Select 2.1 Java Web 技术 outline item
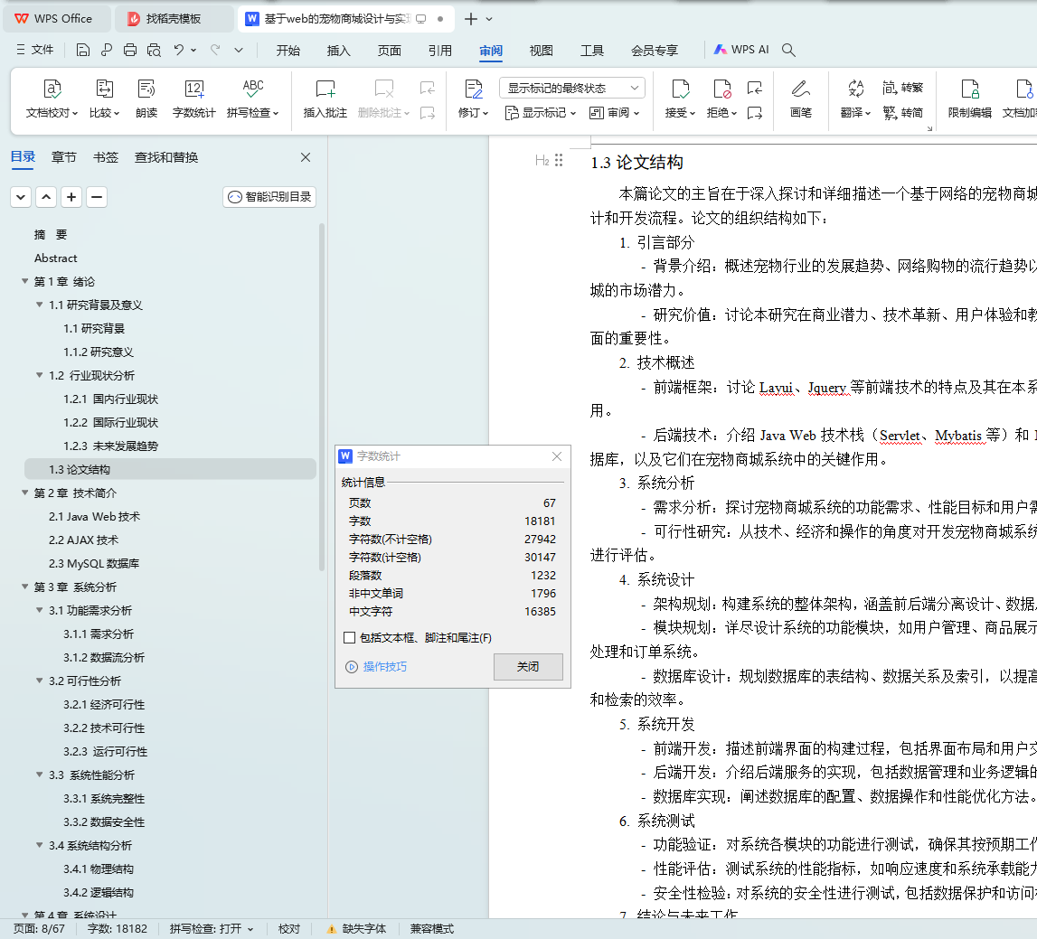1037x939 pixels. click(x=95, y=516)
